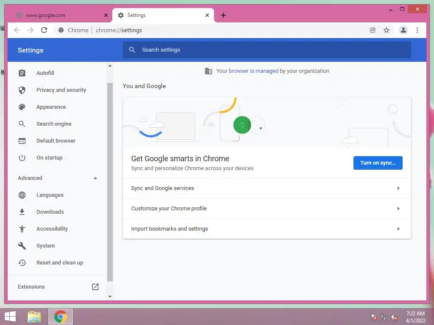Image resolution: width=434 pixels, height=325 pixels.
Task: Open System settings
Action: click(46, 246)
